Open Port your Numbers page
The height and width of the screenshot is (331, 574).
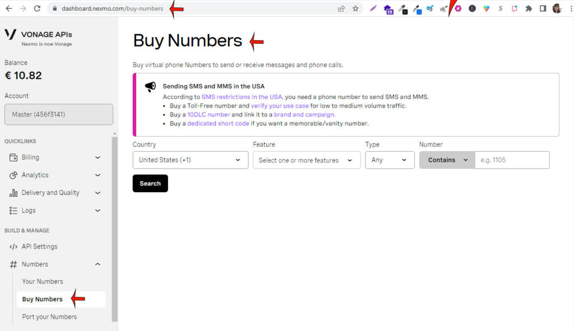tap(49, 317)
